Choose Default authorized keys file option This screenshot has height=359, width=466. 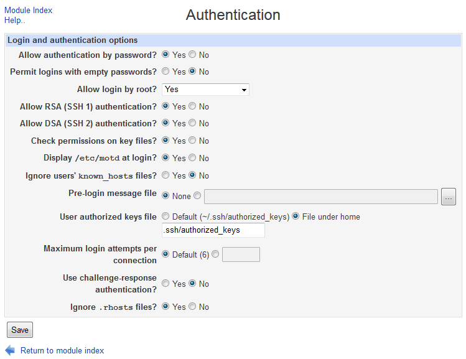point(166,217)
